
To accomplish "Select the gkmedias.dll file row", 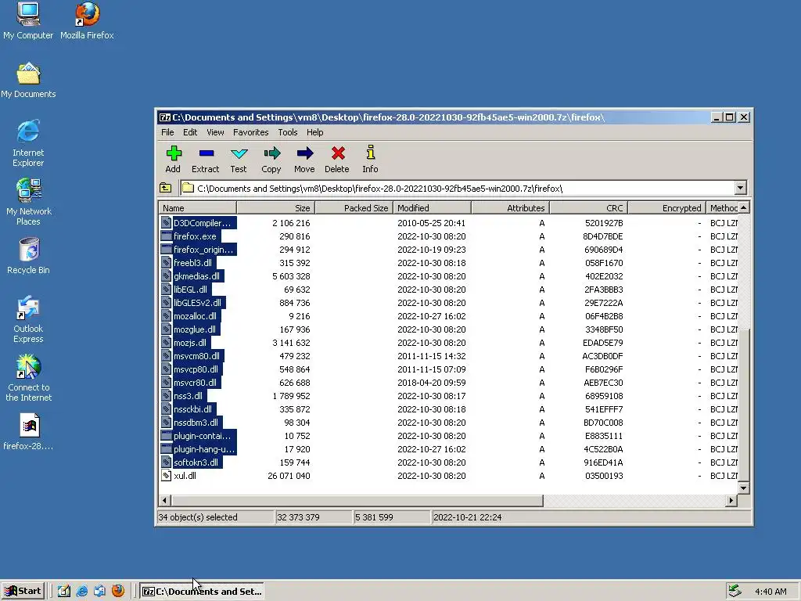I will click(449, 276).
